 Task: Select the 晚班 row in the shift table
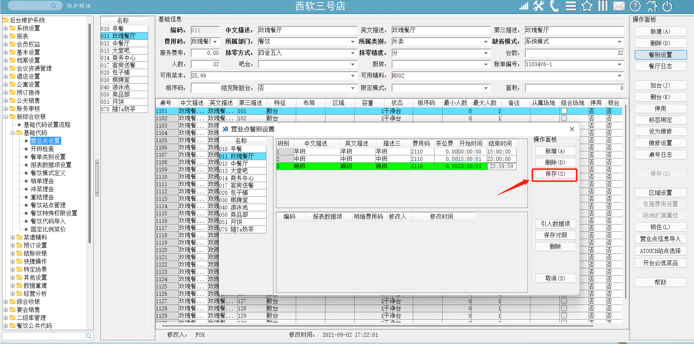coord(396,166)
